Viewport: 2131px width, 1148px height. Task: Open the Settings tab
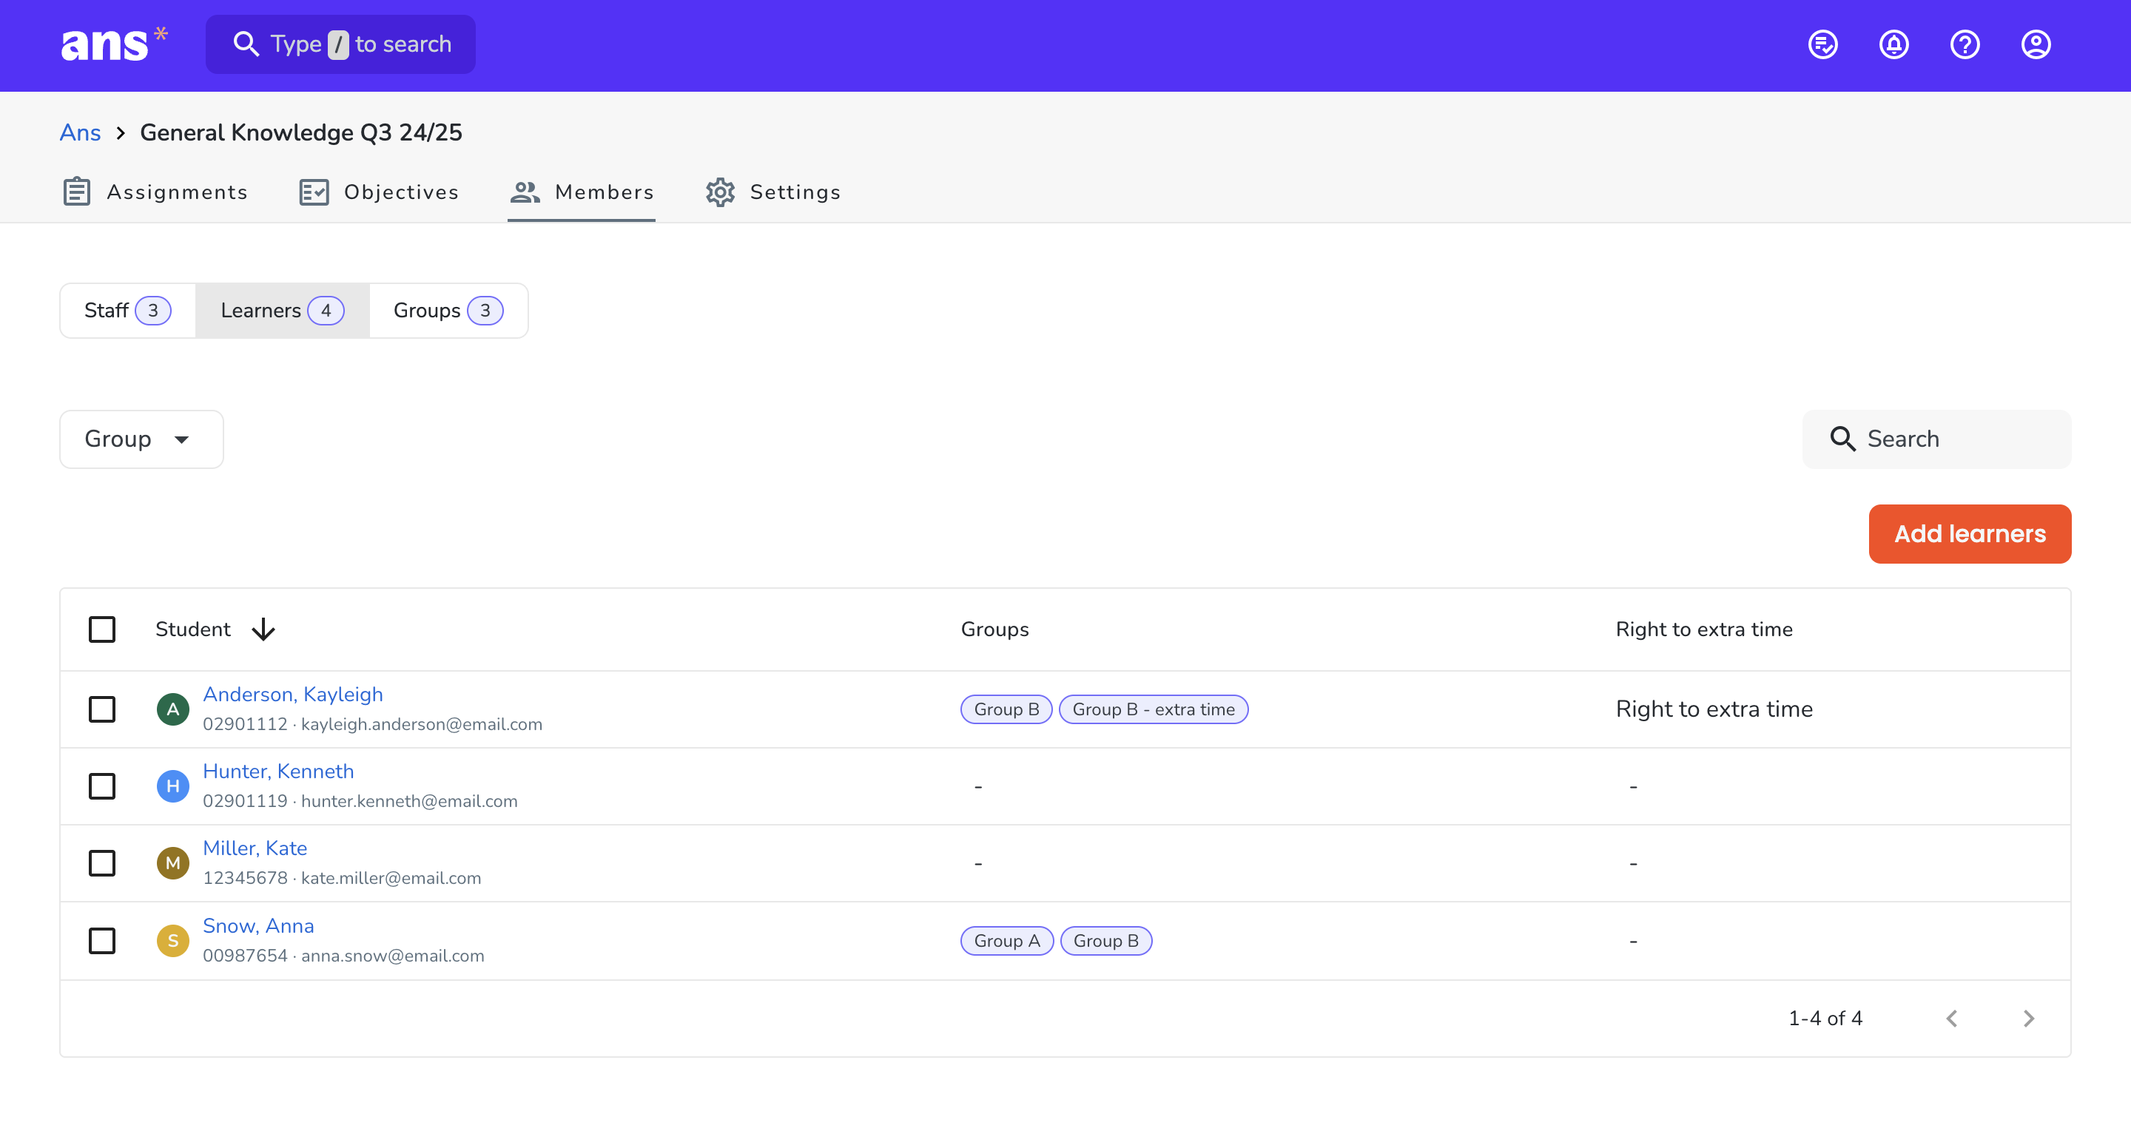[x=772, y=192]
